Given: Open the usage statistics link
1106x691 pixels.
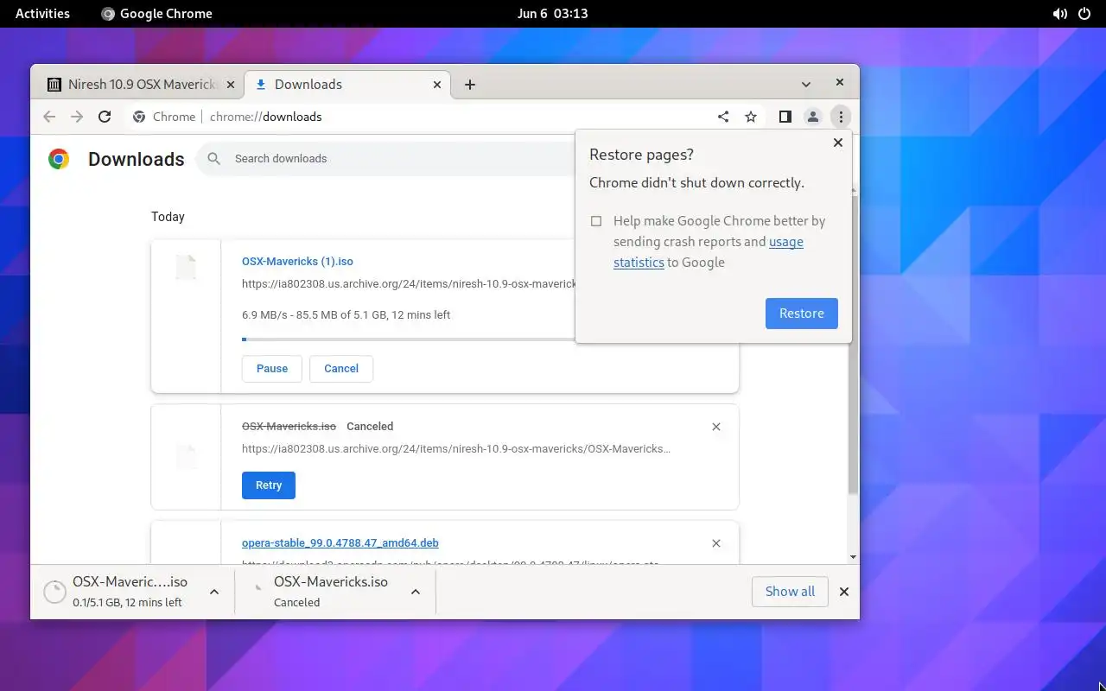Looking at the screenshot, I should pos(709,252).
